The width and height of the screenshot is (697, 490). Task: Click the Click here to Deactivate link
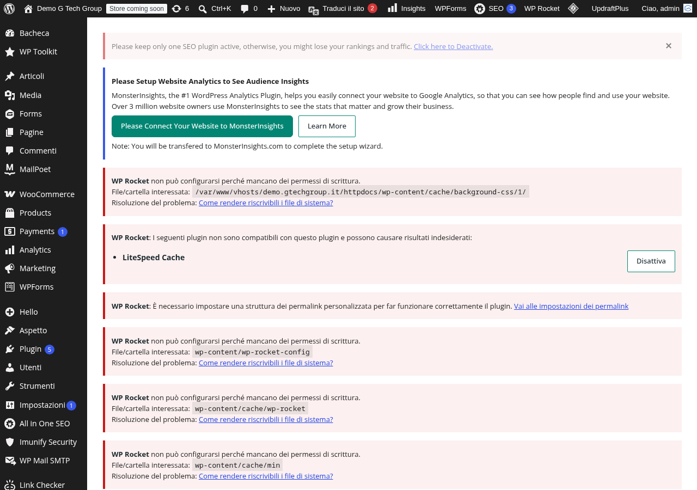coord(453,46)
